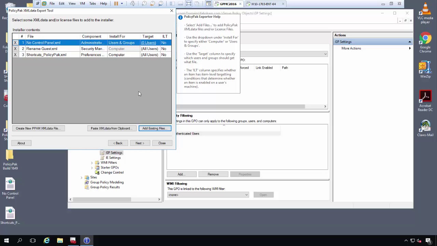Expand the Starter GPOs tree node
Screen dimensions: 437x246
[x=92, y=168]
